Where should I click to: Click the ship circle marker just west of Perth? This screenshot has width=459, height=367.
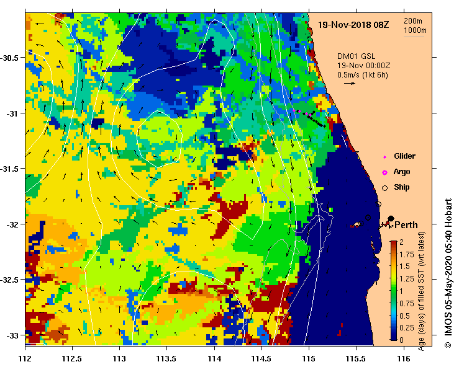(368, 218)
